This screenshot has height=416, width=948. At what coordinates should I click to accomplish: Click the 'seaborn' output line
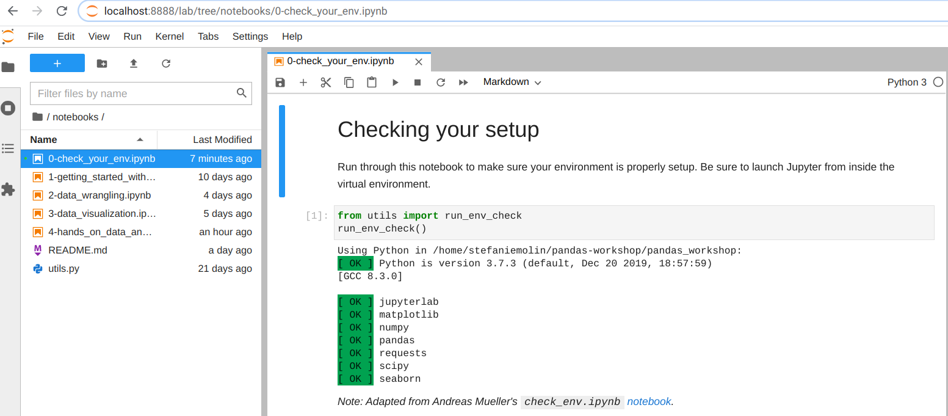(x=400, y=379)
